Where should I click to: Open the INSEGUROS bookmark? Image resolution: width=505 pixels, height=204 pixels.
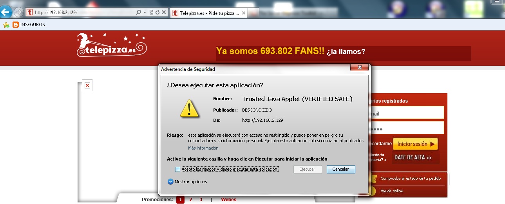[29, 25]
